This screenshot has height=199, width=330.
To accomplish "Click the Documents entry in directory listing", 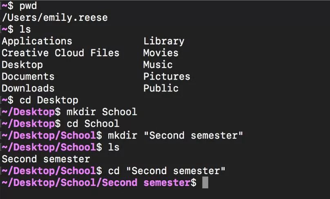I will tap(28, 77).
